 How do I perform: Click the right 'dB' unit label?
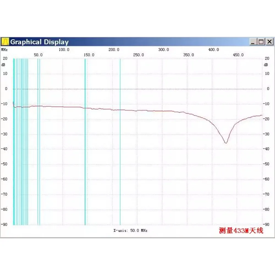tap(266, 65)
